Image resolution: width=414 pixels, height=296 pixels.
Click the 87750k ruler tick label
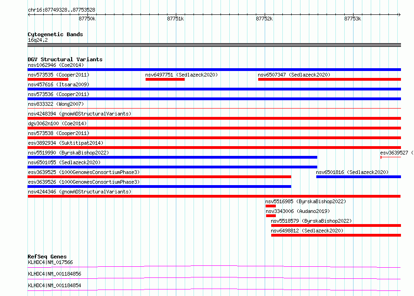(87, 19)
